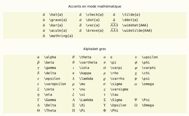Viewport: 189px width, 116px height.
Task: Click the \widetilde{AAA} command text
Action: [137, 30]
